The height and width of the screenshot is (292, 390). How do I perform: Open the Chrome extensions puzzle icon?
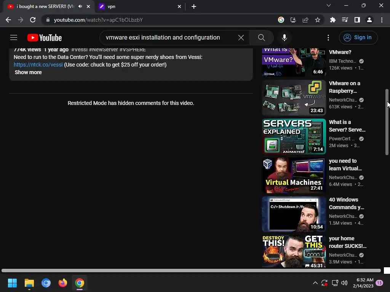[x=332, y=20]
